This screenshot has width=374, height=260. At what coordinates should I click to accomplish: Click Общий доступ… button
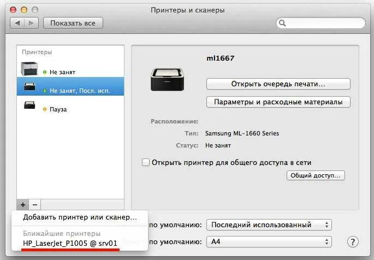(316, 175)
